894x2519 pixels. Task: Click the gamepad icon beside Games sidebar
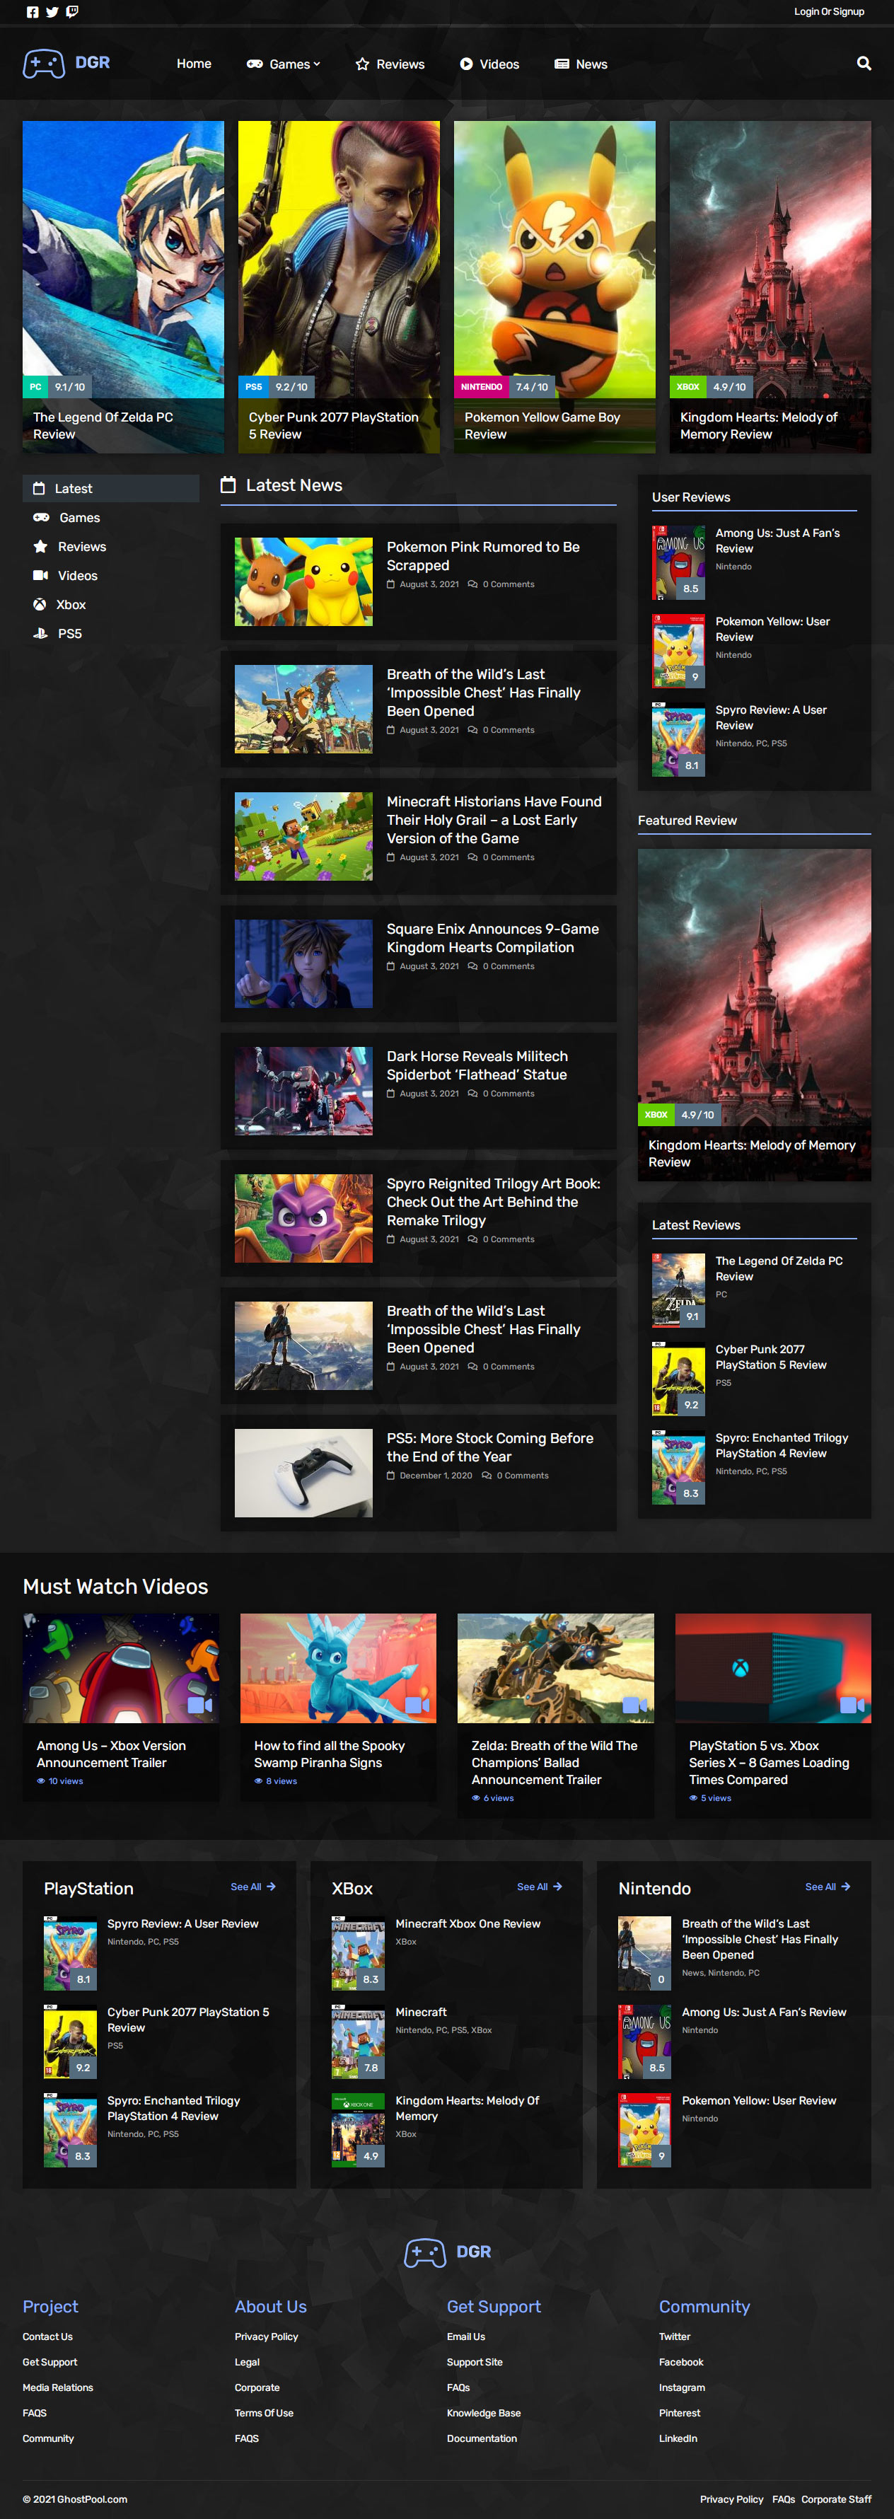click(x=41, y=519)
